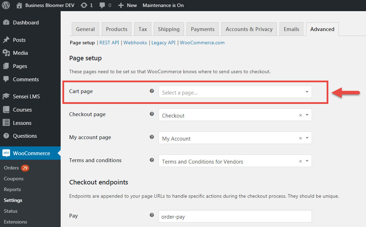366x227 pixels.
Task: Show help tip for My account page
Action: point(152,137)
